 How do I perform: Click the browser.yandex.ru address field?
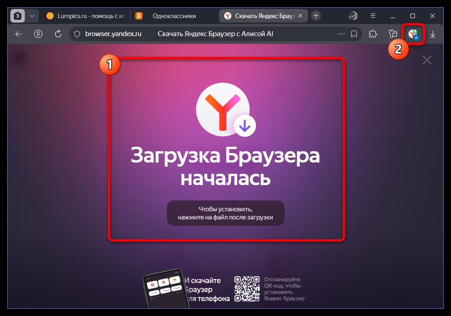[x=113, y=34]
